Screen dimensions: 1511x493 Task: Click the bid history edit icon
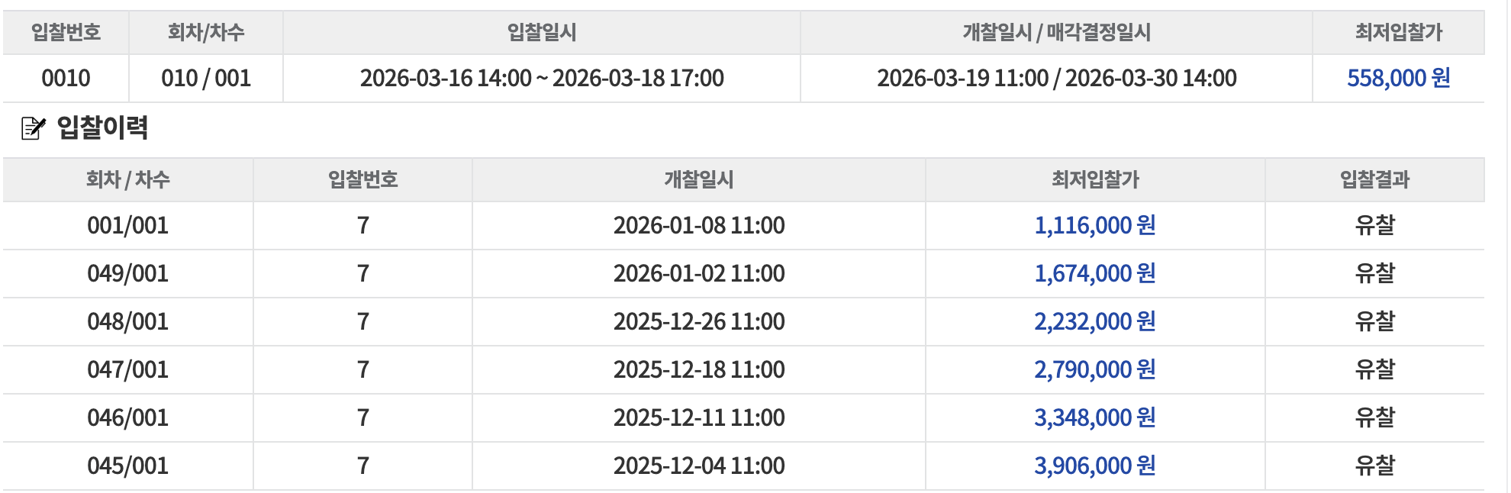tap(33, 127)
